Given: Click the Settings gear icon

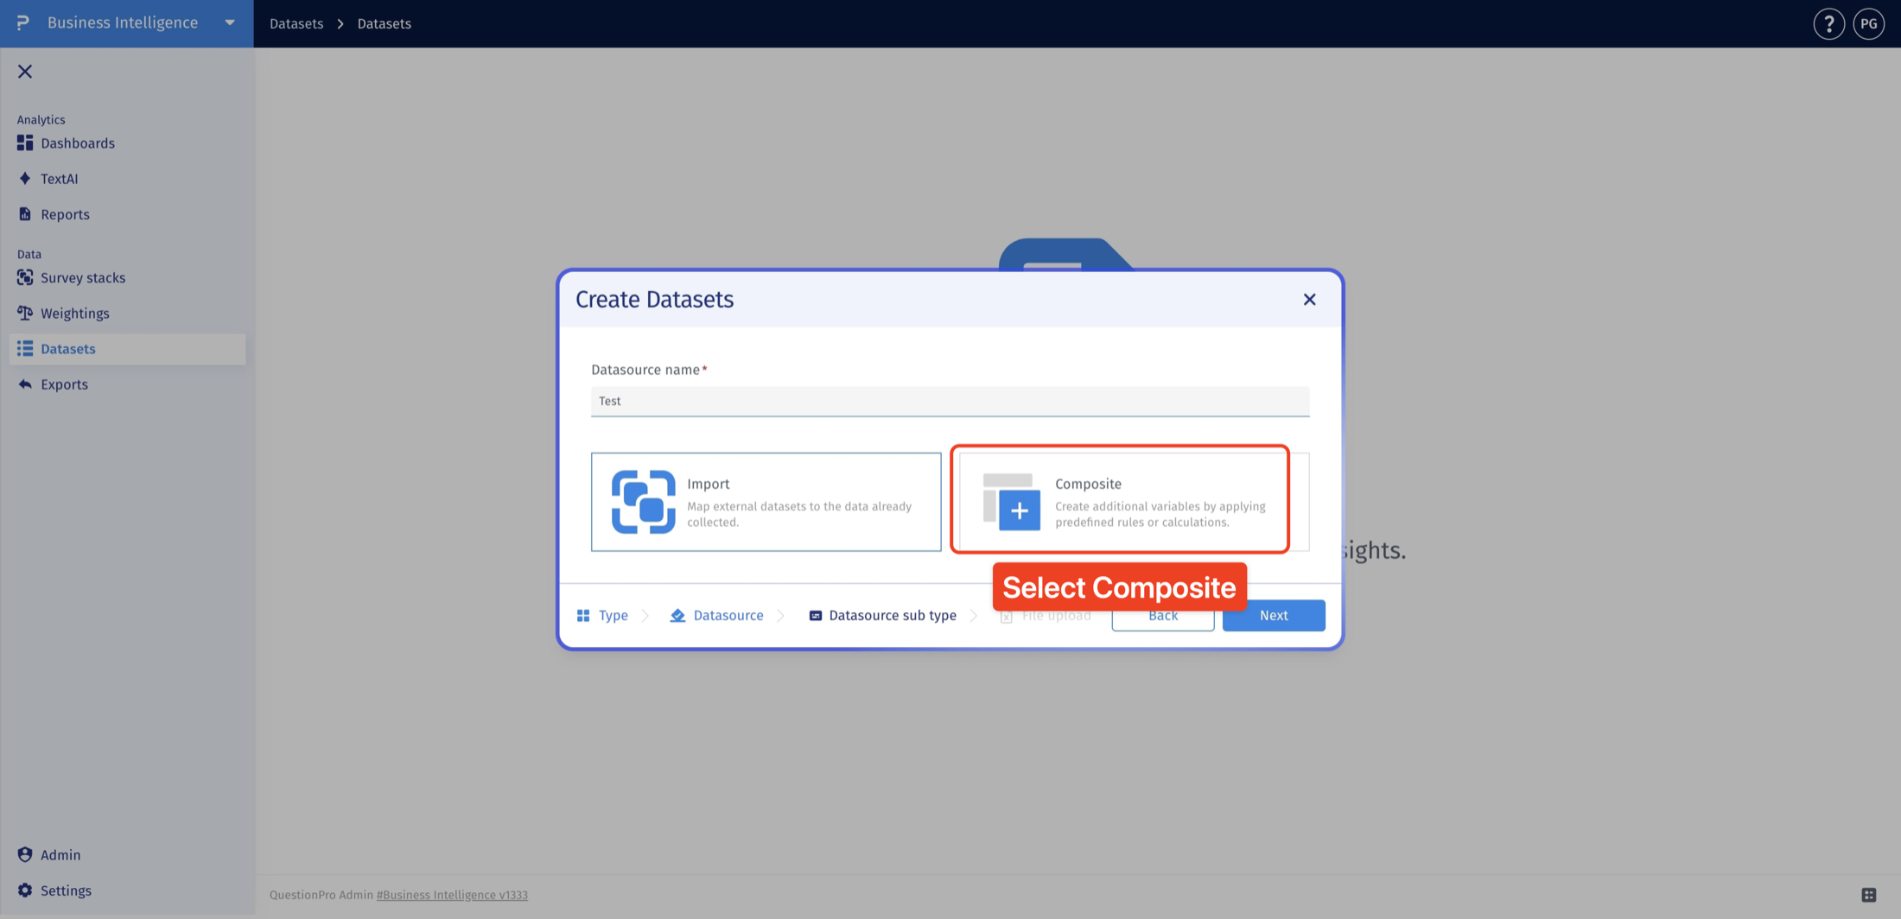Looking at the screenshot, I should click(x=25, y=890).
